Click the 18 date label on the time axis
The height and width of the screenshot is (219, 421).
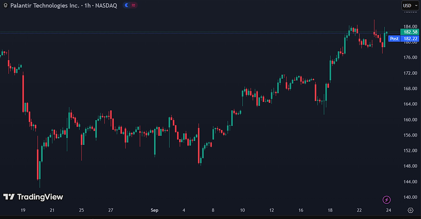coord(330,210)
